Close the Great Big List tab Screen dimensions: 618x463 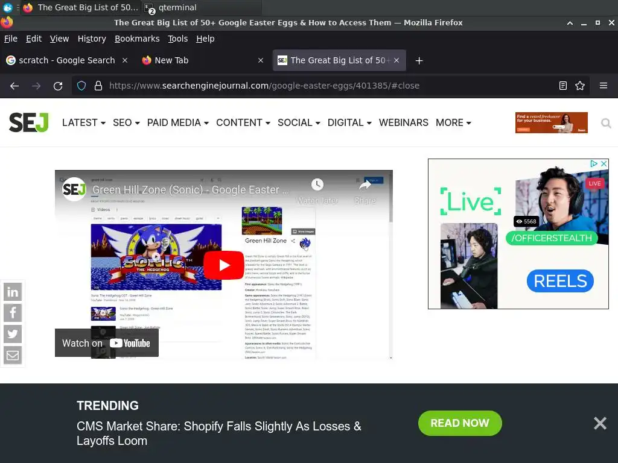click(397, 60)
